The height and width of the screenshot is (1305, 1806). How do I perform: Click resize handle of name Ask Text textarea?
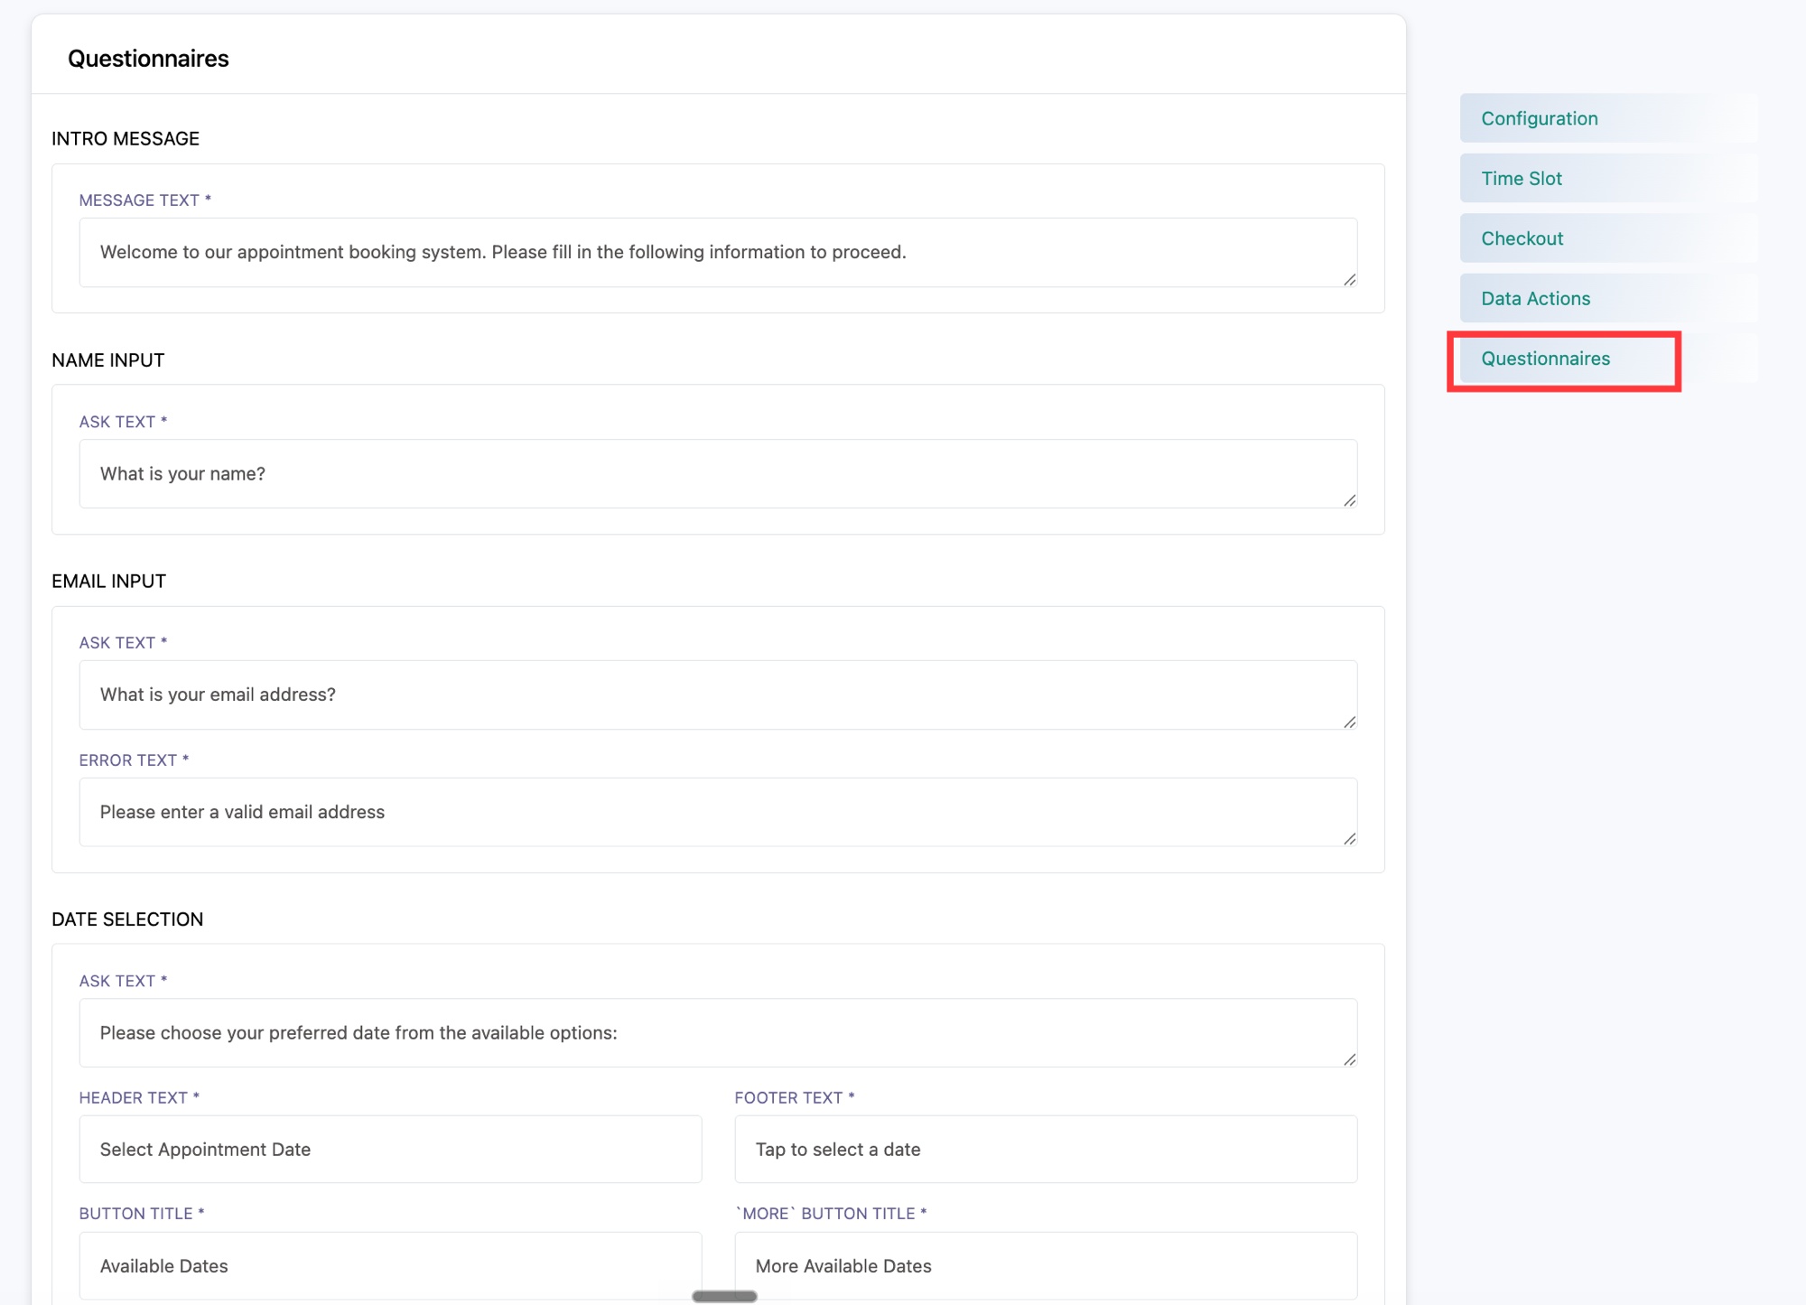point(1349,500)
